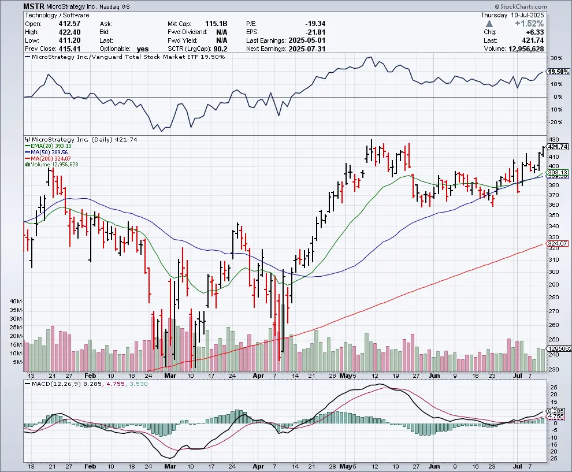Click May on the price chart's date axis
Screen dimensions: 572x472
[x=346, y=376]
